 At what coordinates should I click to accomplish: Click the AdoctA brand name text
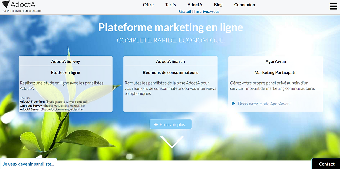(23, 4)
